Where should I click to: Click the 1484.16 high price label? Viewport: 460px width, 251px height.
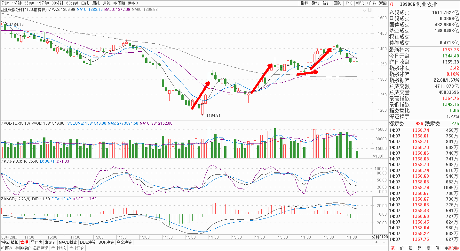16,25
